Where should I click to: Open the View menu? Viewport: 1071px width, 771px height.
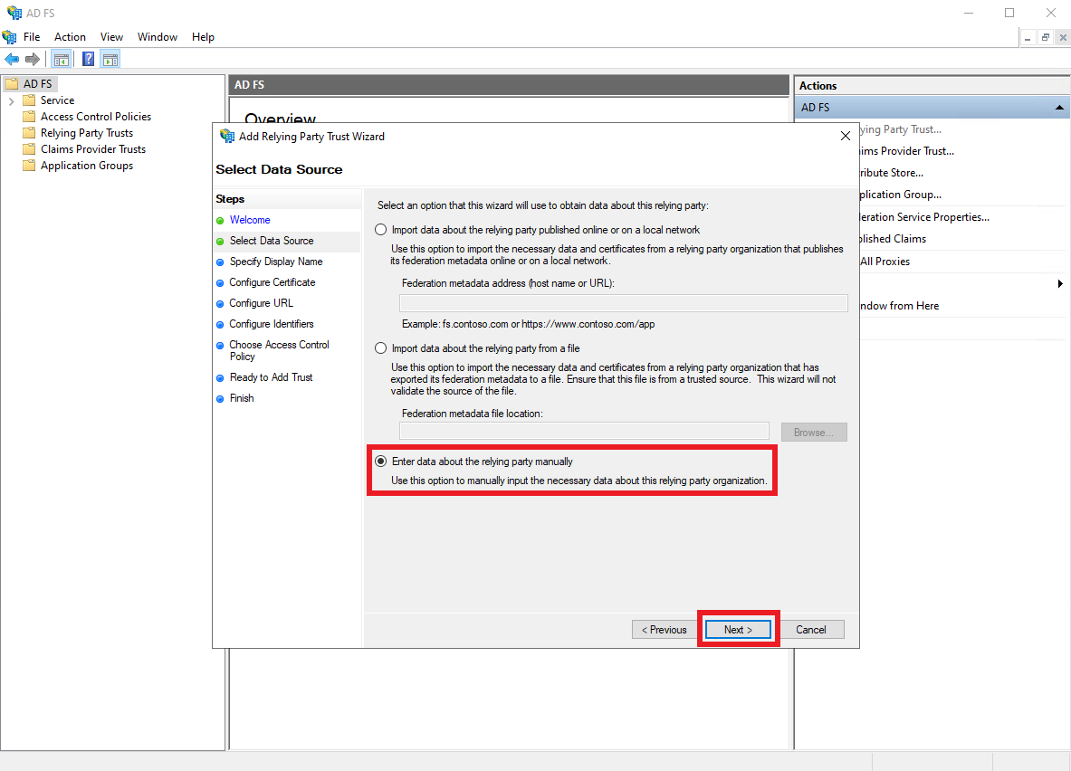tap(111, 37)
